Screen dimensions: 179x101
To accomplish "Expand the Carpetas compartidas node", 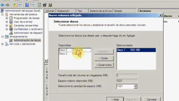I will pos(7,26).
